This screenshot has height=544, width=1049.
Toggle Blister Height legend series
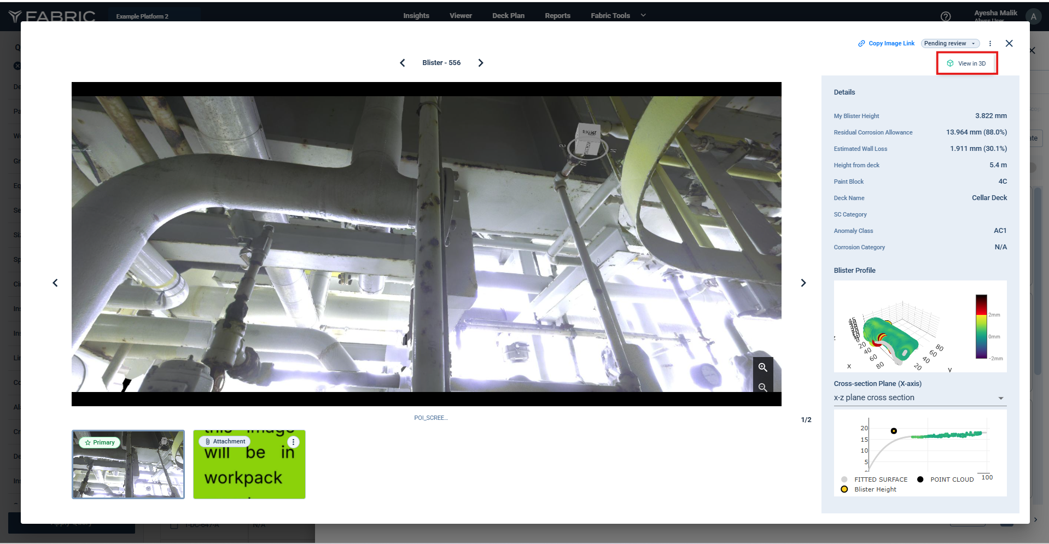coord(870,489)
